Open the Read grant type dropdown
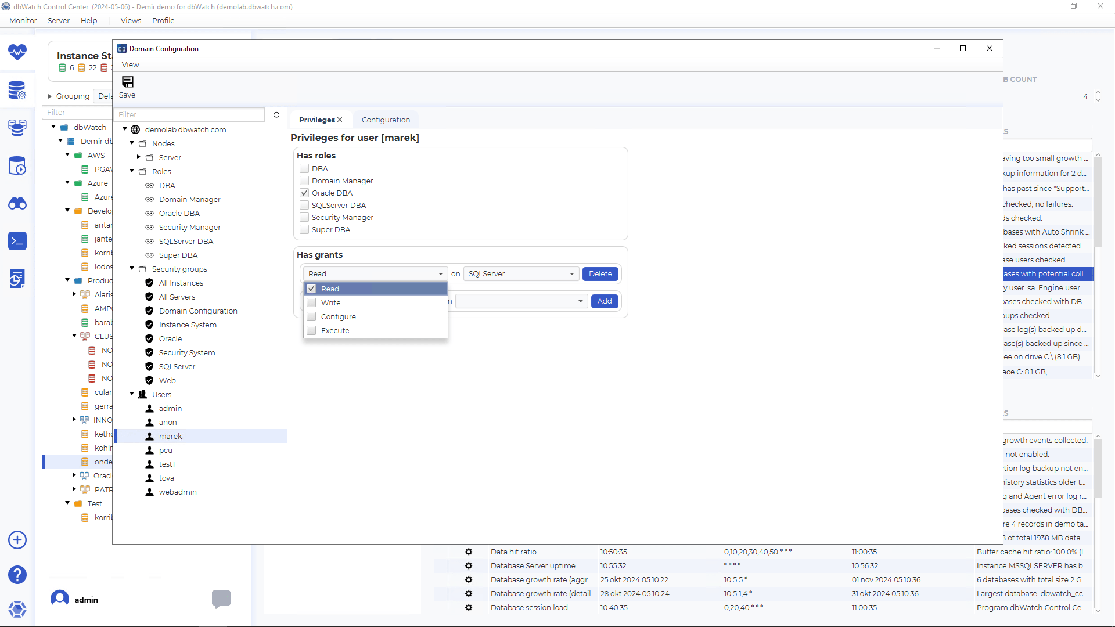Viewport: 1115px width, 627px height. click(375, 274)
